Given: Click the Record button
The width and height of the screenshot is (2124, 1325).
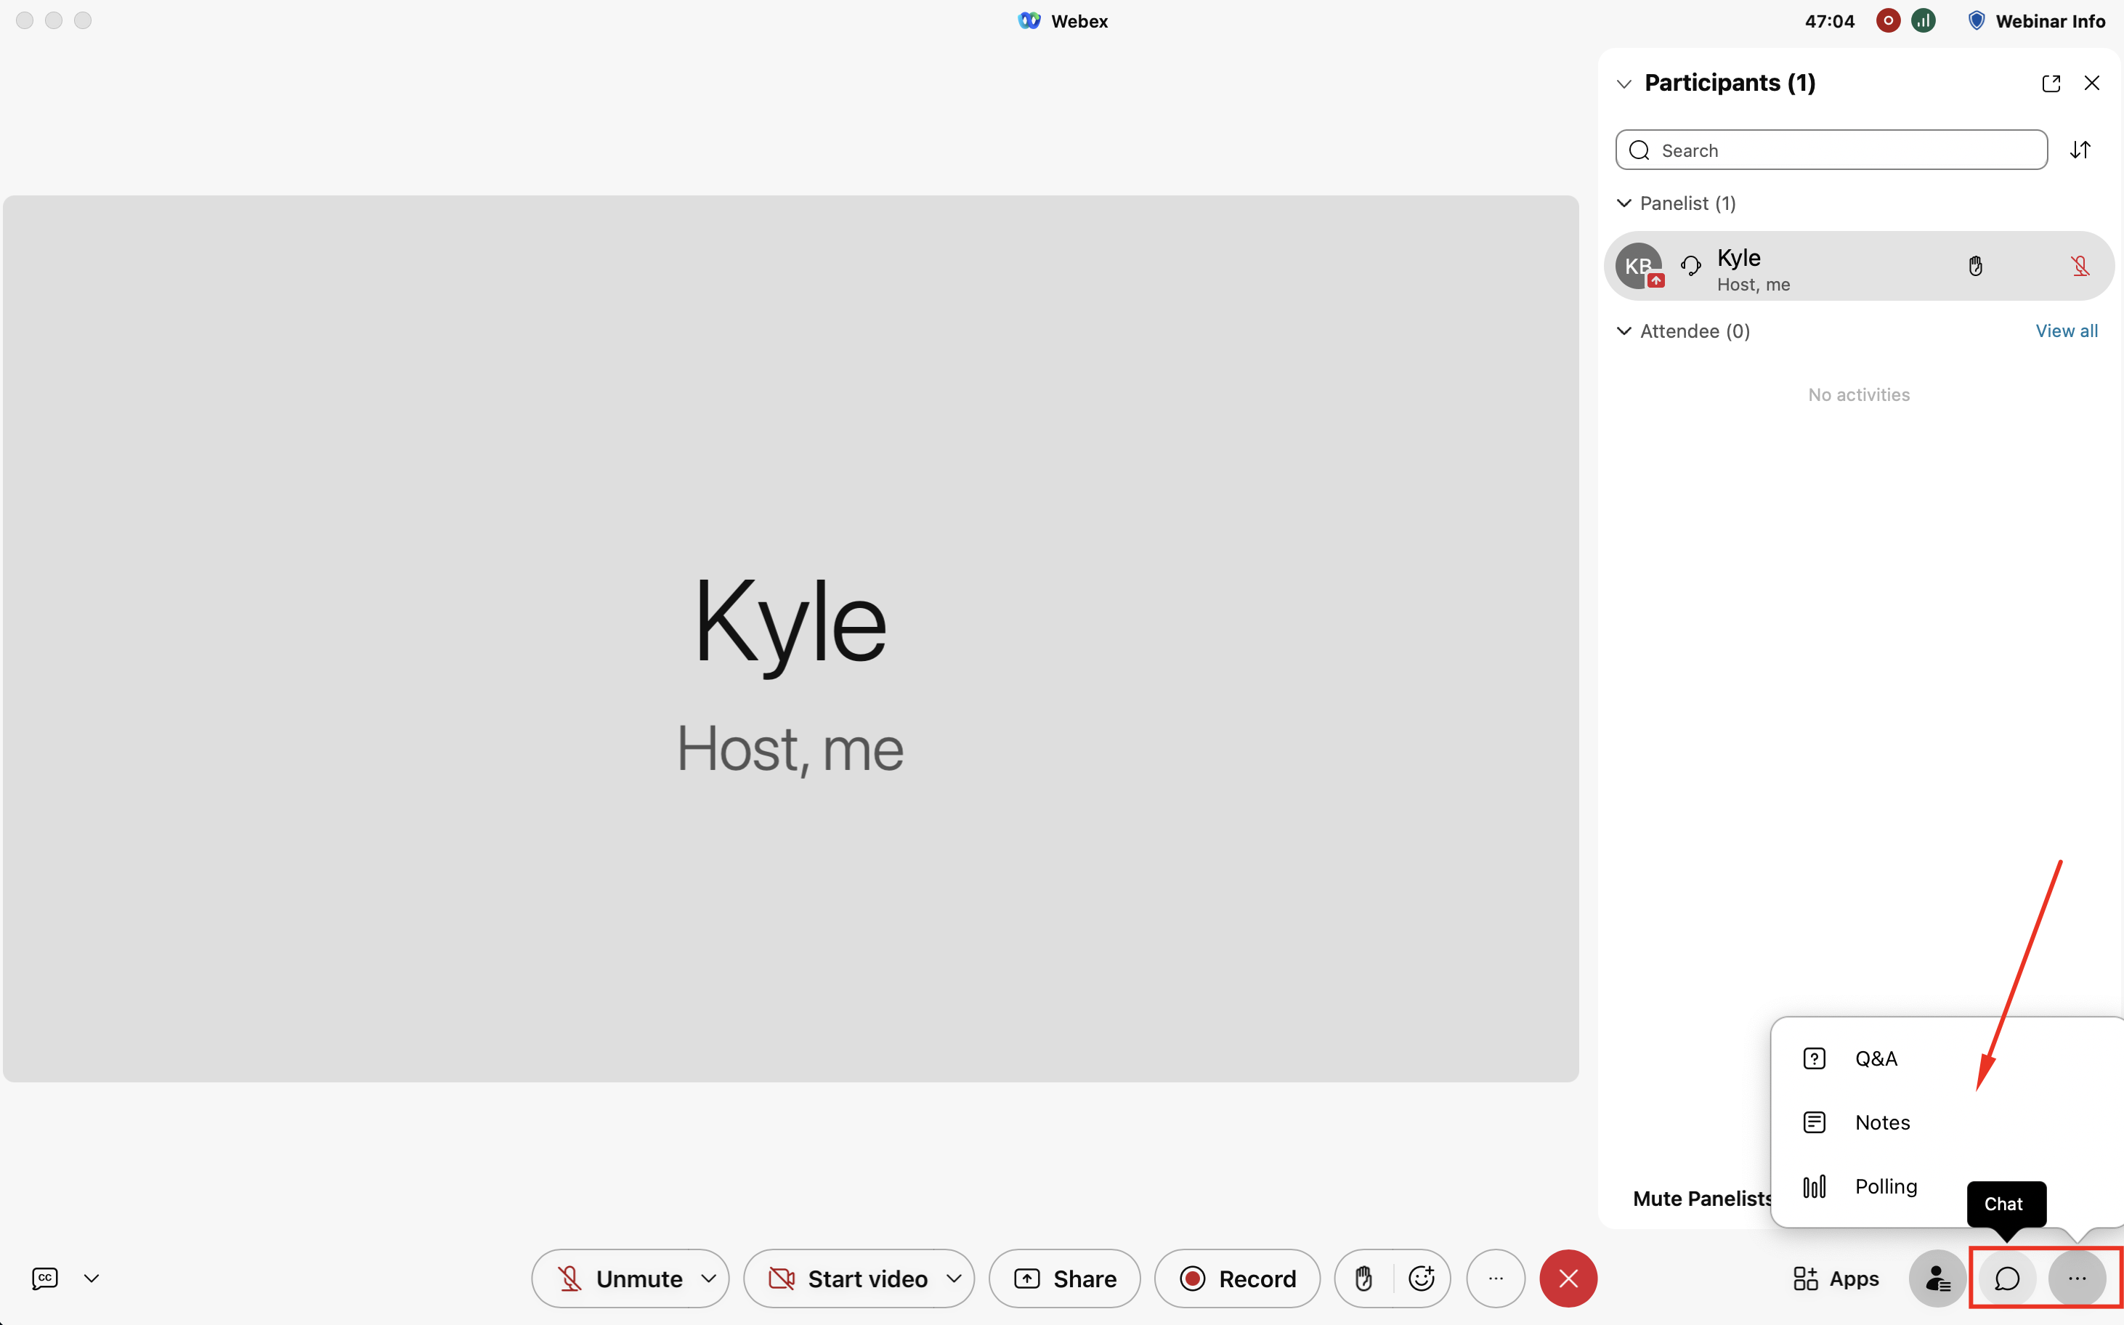Looking at the screenshot, I should pos(1236,1279).
